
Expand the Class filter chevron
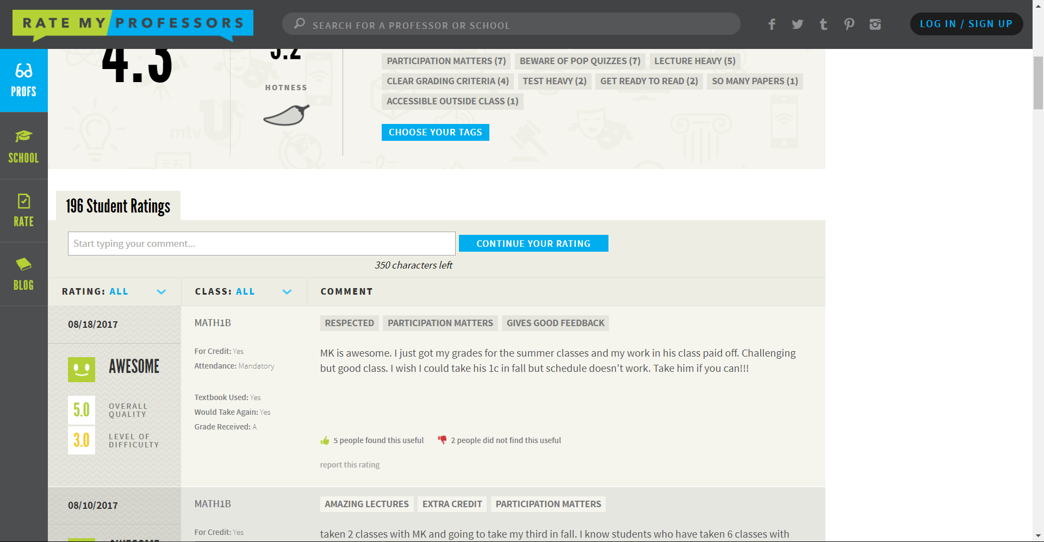coord(287,292)
